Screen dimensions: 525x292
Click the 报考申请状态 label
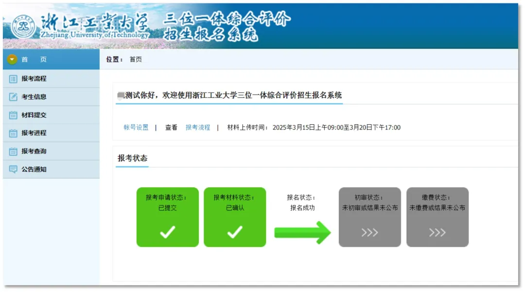pos(166,197)
